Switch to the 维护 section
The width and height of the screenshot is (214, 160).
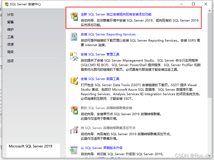[10, 30]
